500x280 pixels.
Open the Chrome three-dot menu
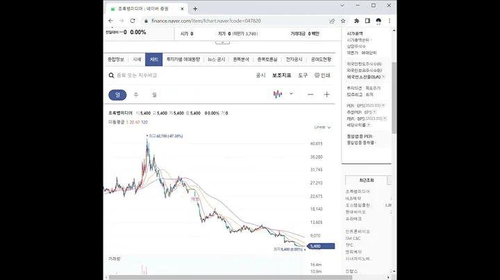[390, 21]
